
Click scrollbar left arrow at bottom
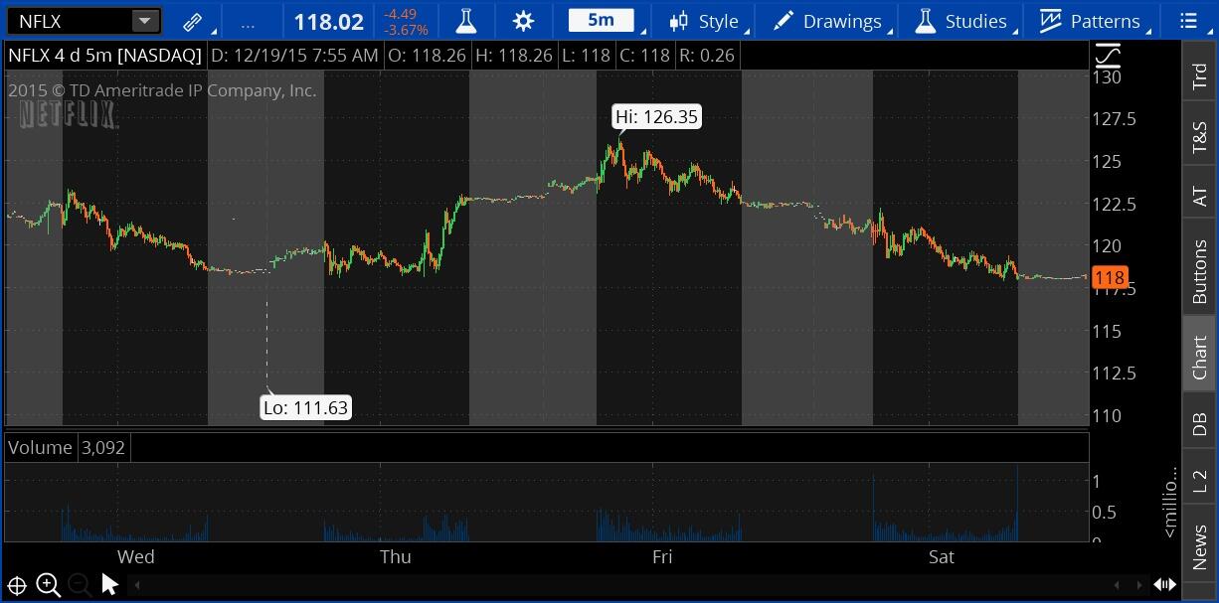(138, 585)
